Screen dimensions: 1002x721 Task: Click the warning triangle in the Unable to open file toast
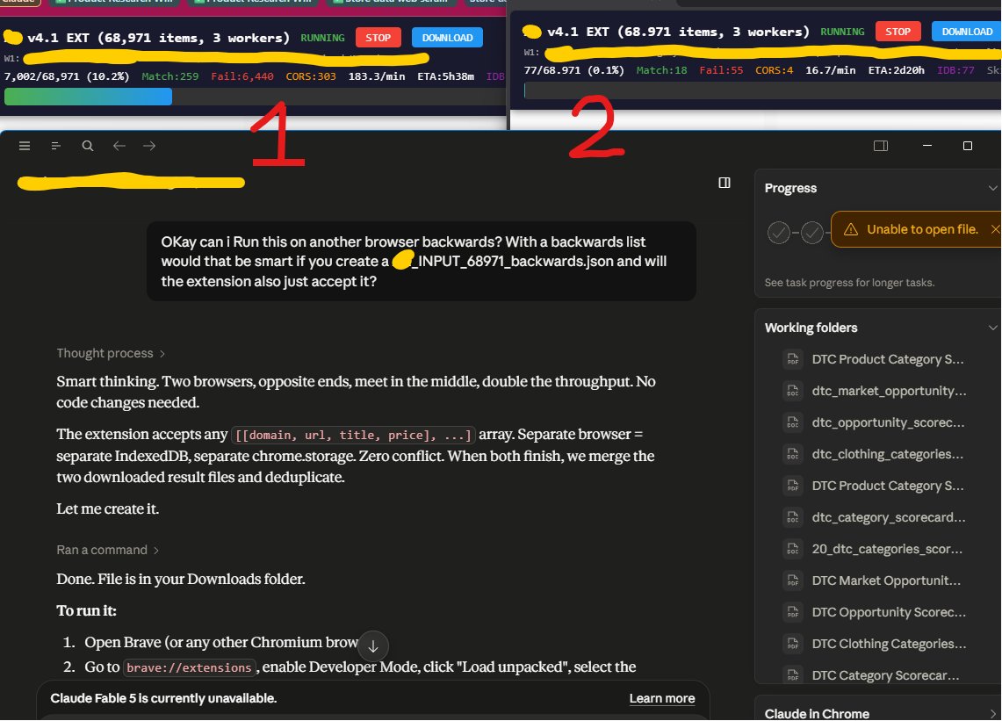click(851, 229)
